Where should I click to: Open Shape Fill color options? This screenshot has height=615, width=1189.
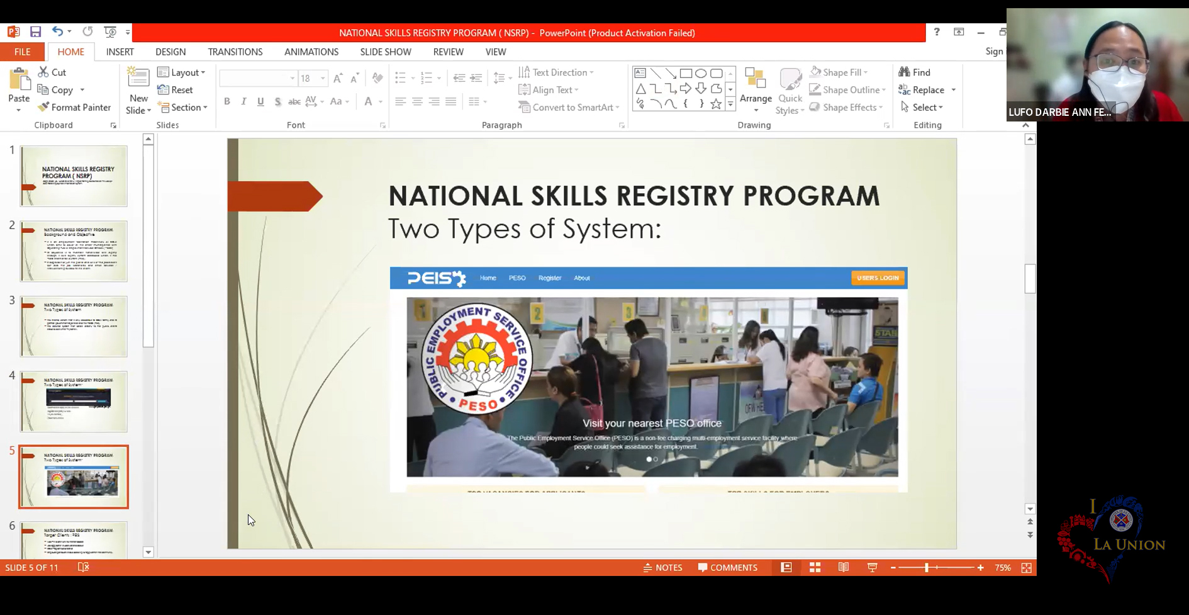(839, 72)
